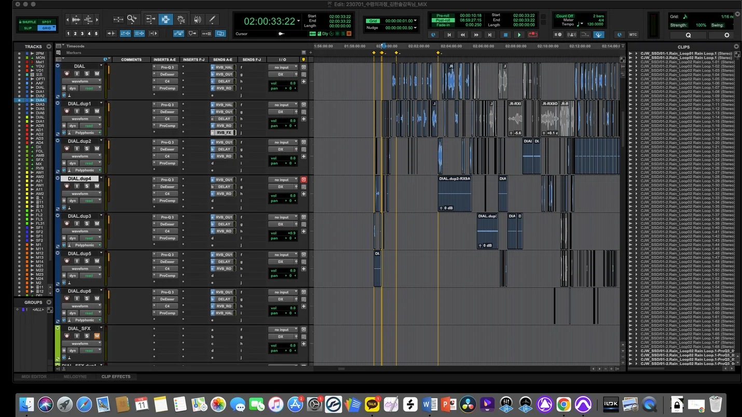
Task: Enable Spot edit mode
Action: tap(47, 22)
